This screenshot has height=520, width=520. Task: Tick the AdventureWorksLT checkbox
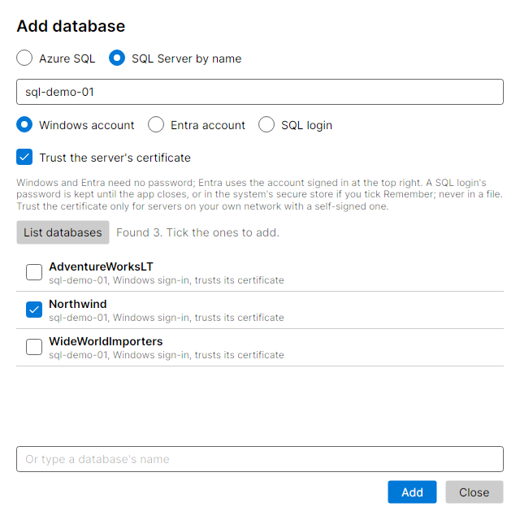[34, 272]
